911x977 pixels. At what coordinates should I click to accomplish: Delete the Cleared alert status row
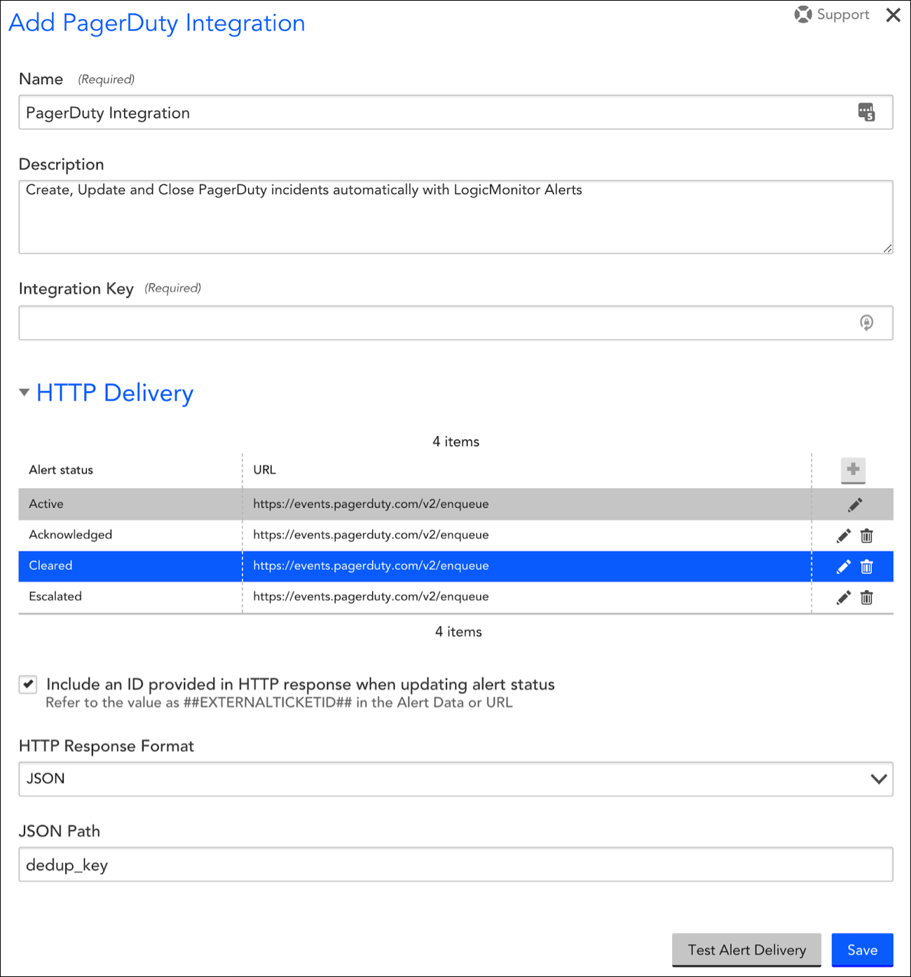tap(867, 566)
